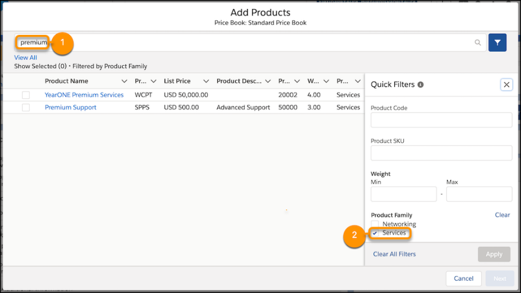Screen dimensions: 521x293
Task: Click the blue filter funnel icon
Action: (497, 43)
